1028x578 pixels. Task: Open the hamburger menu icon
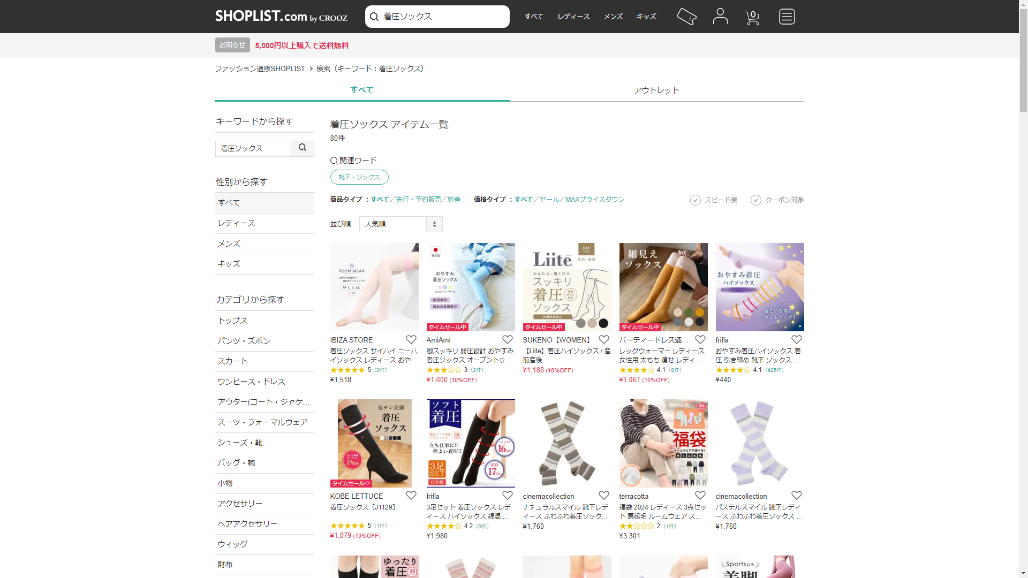[787, 17]
